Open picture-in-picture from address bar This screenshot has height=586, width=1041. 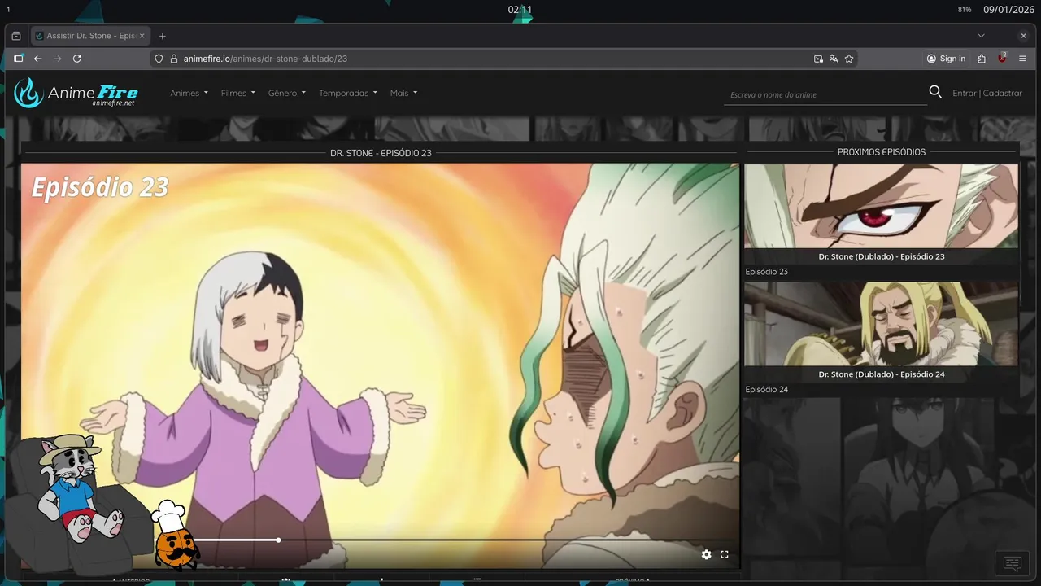(818, 59)
